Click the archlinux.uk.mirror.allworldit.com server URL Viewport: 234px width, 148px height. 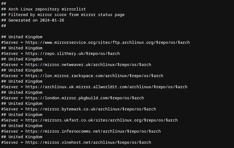point(106,87)
